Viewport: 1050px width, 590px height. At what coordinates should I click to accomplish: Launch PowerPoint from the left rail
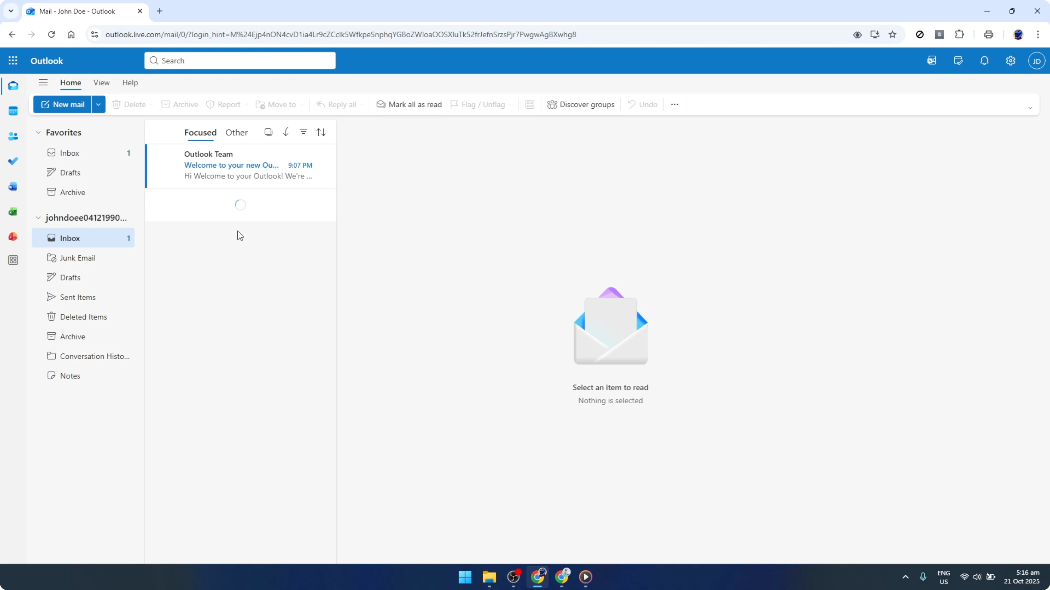point(13,237)
